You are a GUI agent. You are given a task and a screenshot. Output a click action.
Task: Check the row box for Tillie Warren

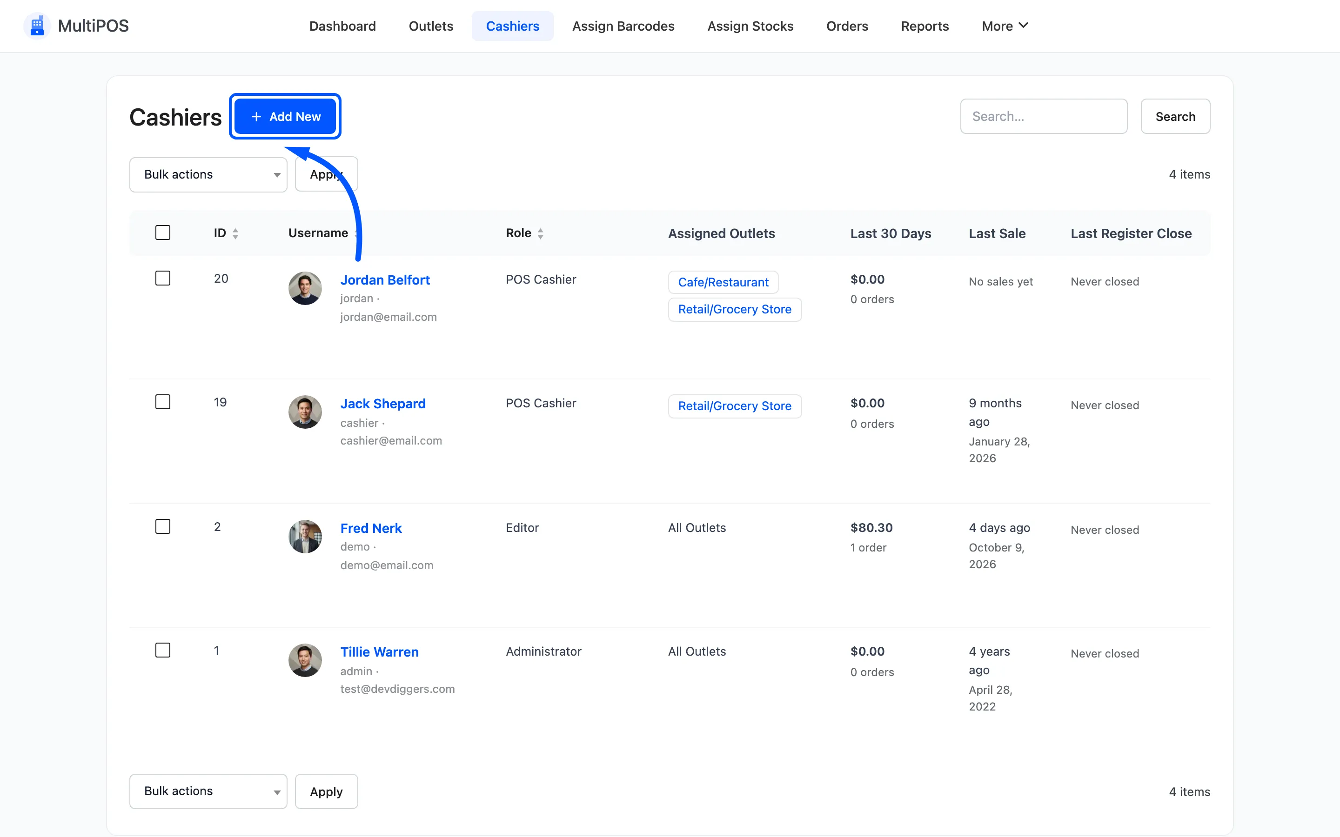tap(163, 650)
